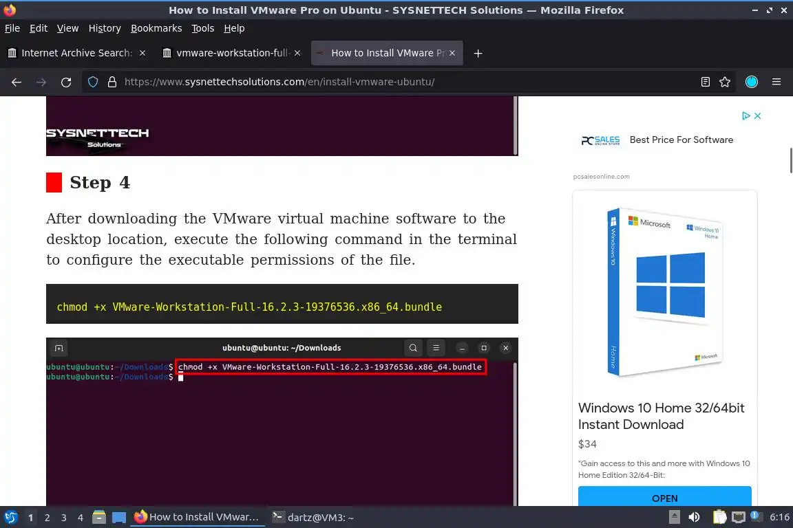793x528 pixels.
Task: Switch to Internet Archive Search tab
Action: pos(77,53)
